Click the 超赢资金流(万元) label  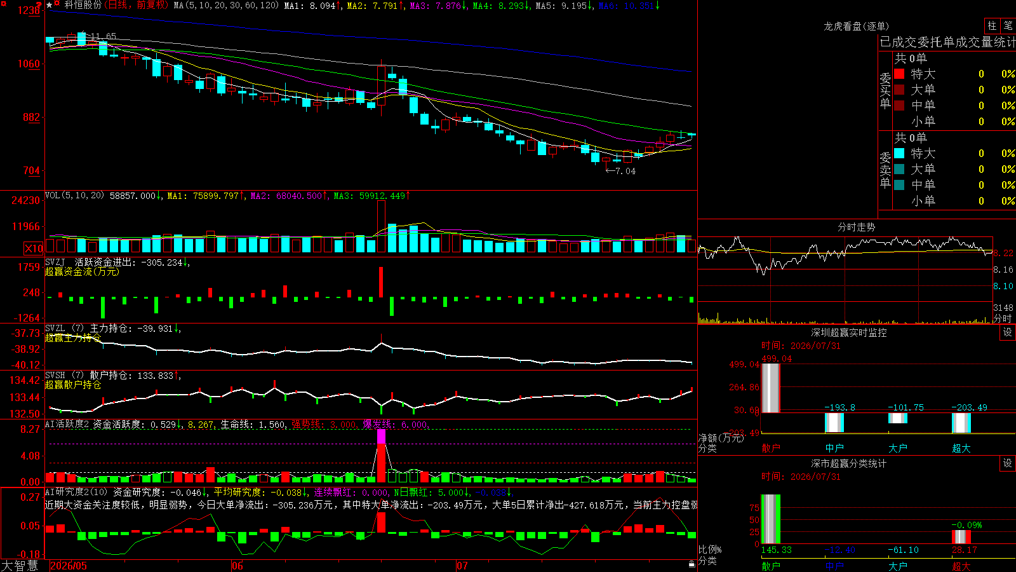(82, 272)
